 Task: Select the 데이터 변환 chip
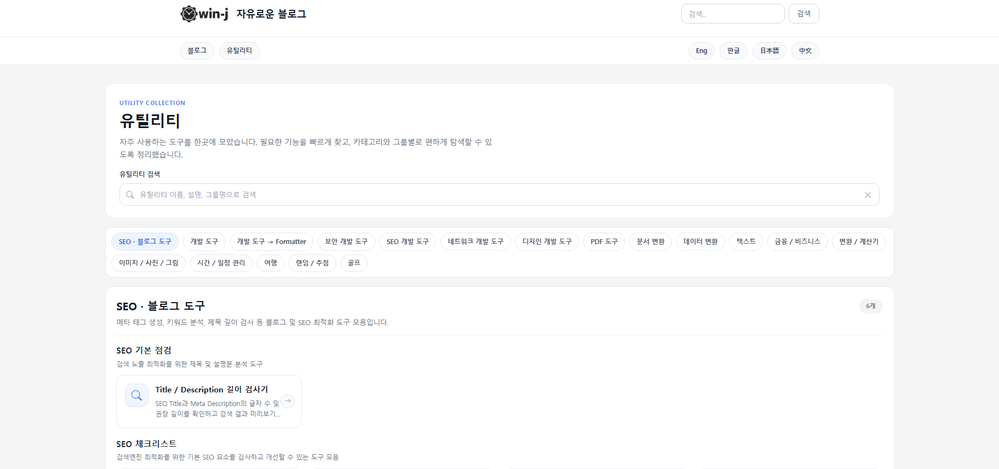pyautogui.click(x=700, y=241)
